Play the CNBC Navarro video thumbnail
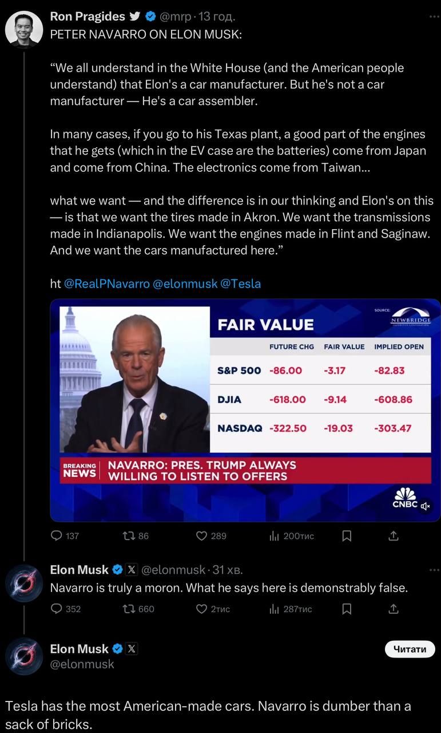 [x=245, y=410]
